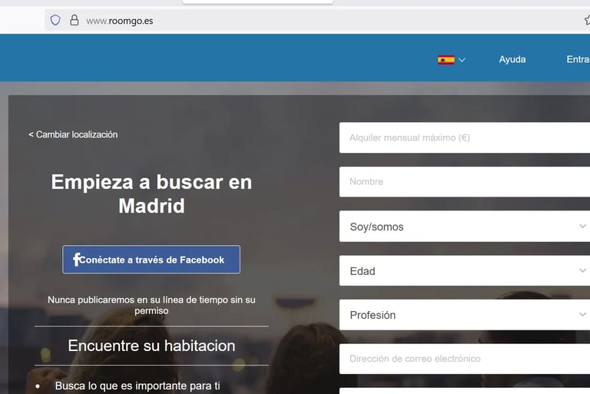Viewport: 590px width, 394px height.
Task: Open the Ayuda help menu
Action: click(x=512, y=59)
